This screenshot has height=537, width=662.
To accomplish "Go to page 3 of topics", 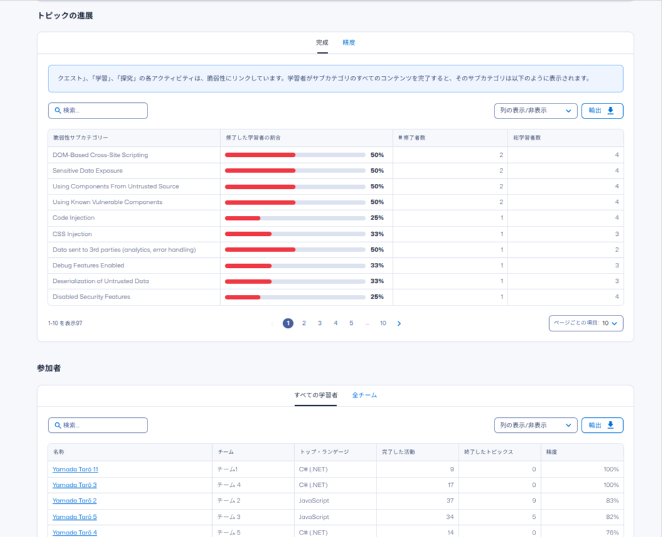I will pos(319,323).
